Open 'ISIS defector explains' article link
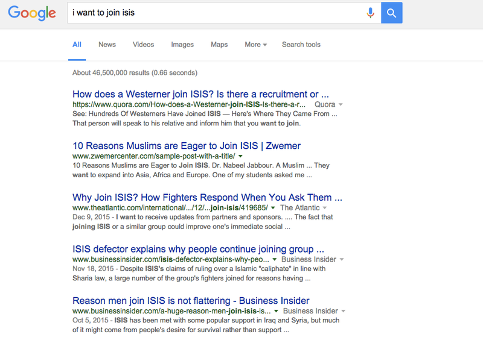 point(198,249)
